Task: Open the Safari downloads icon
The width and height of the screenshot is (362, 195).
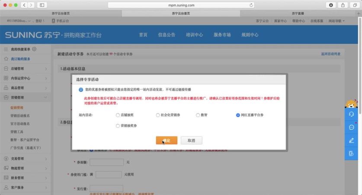Action: pos(331,5)
